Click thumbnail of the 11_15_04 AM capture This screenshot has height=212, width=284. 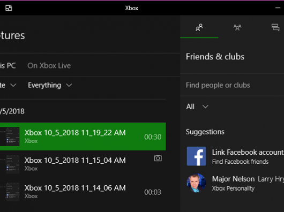tap(10, 164)
